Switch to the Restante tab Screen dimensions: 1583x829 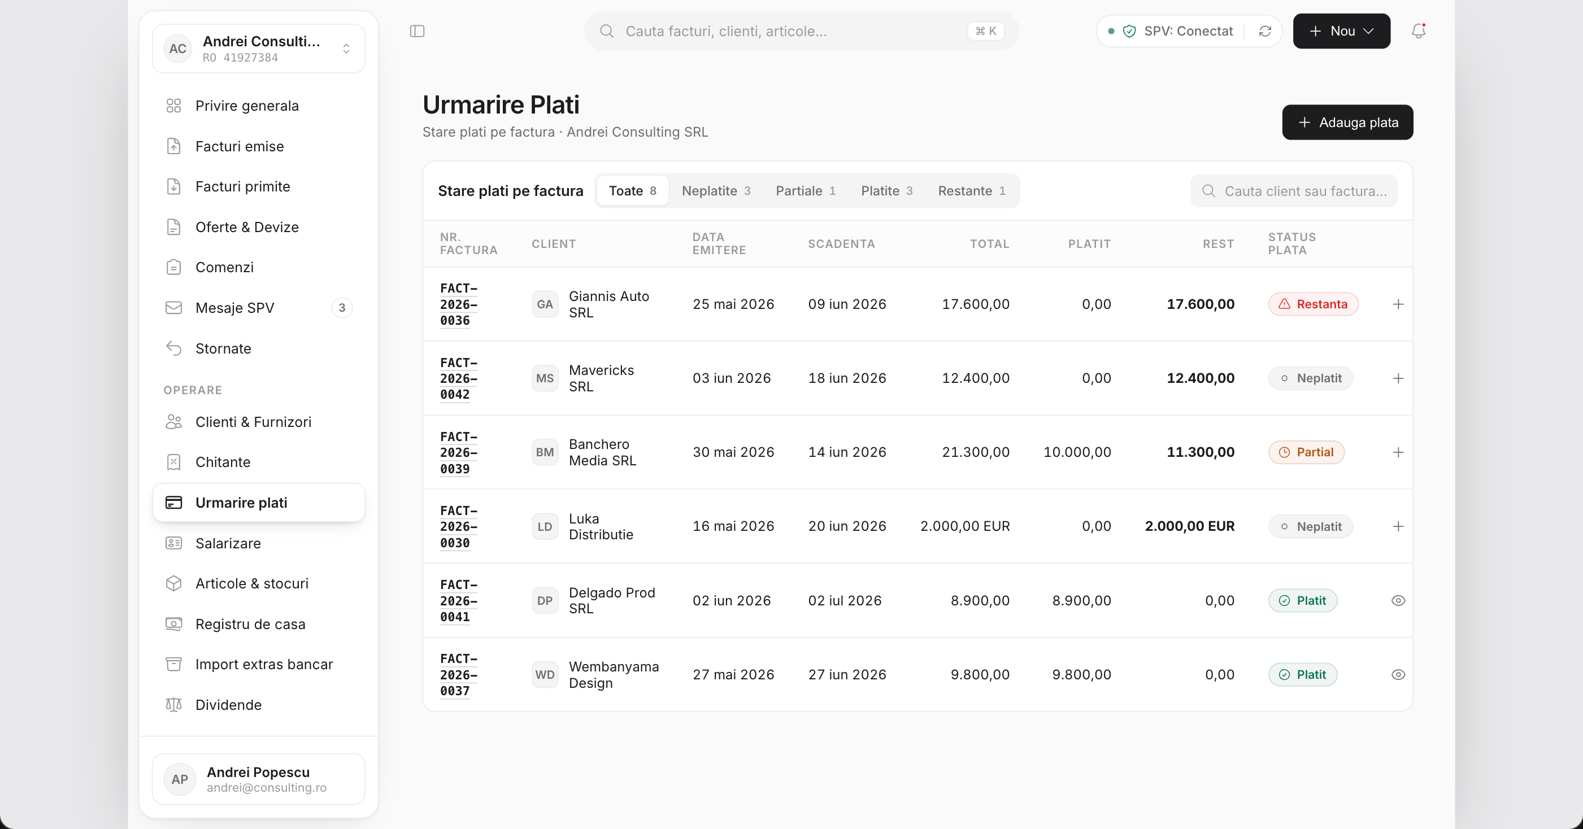tap(972, 191)
